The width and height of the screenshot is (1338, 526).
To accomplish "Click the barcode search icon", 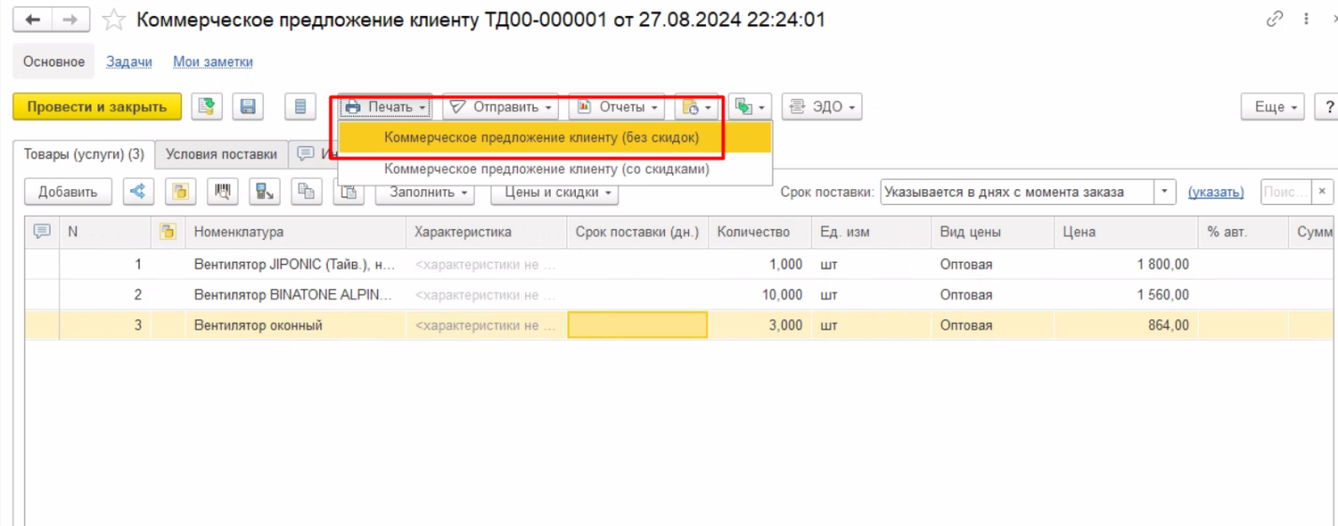I will (x=223, y=192).
